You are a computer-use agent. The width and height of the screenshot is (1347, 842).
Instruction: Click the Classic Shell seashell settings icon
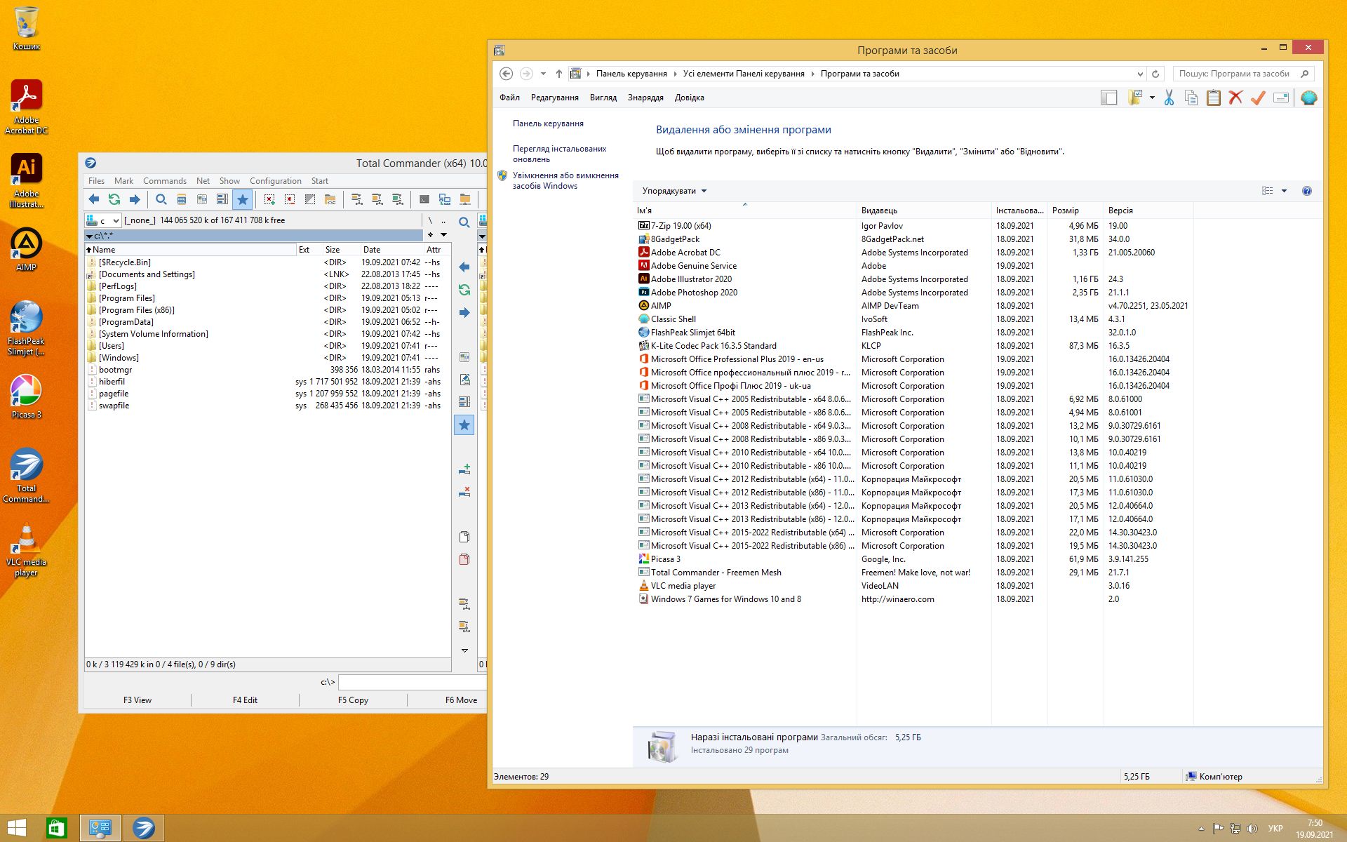coord(1308,98)
